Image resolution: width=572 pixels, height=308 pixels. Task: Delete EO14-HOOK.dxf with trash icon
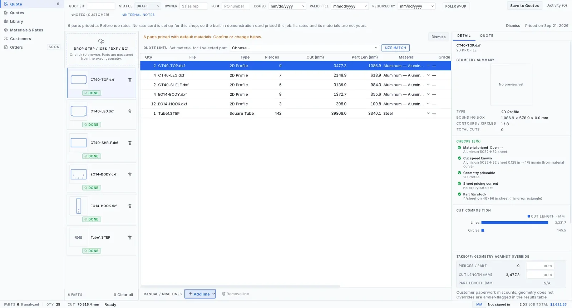(130, 206)
